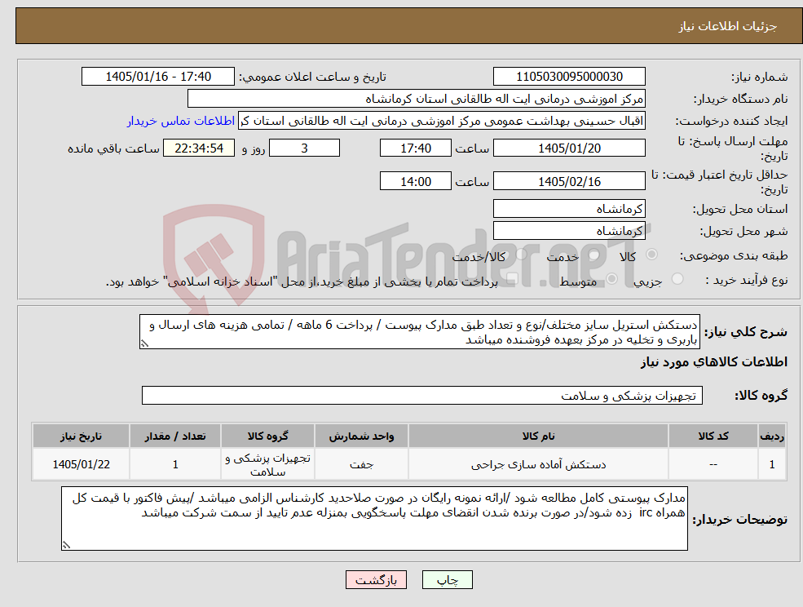Select the کالا radio button
This screenshot has height=607, width=803.
[x=652, y=255]
